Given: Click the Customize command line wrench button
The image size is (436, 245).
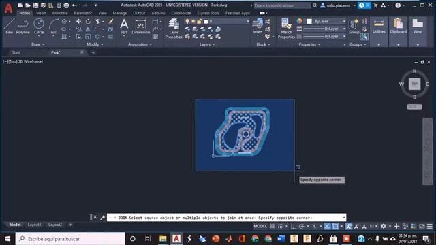Looking at the screenshot, I should pyautogui.click(x=102, y=218).
